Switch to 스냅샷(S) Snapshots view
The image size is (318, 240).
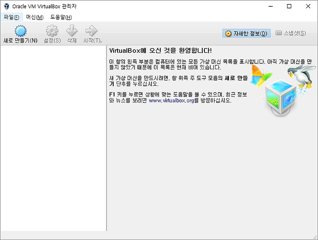tap(290, 33)
